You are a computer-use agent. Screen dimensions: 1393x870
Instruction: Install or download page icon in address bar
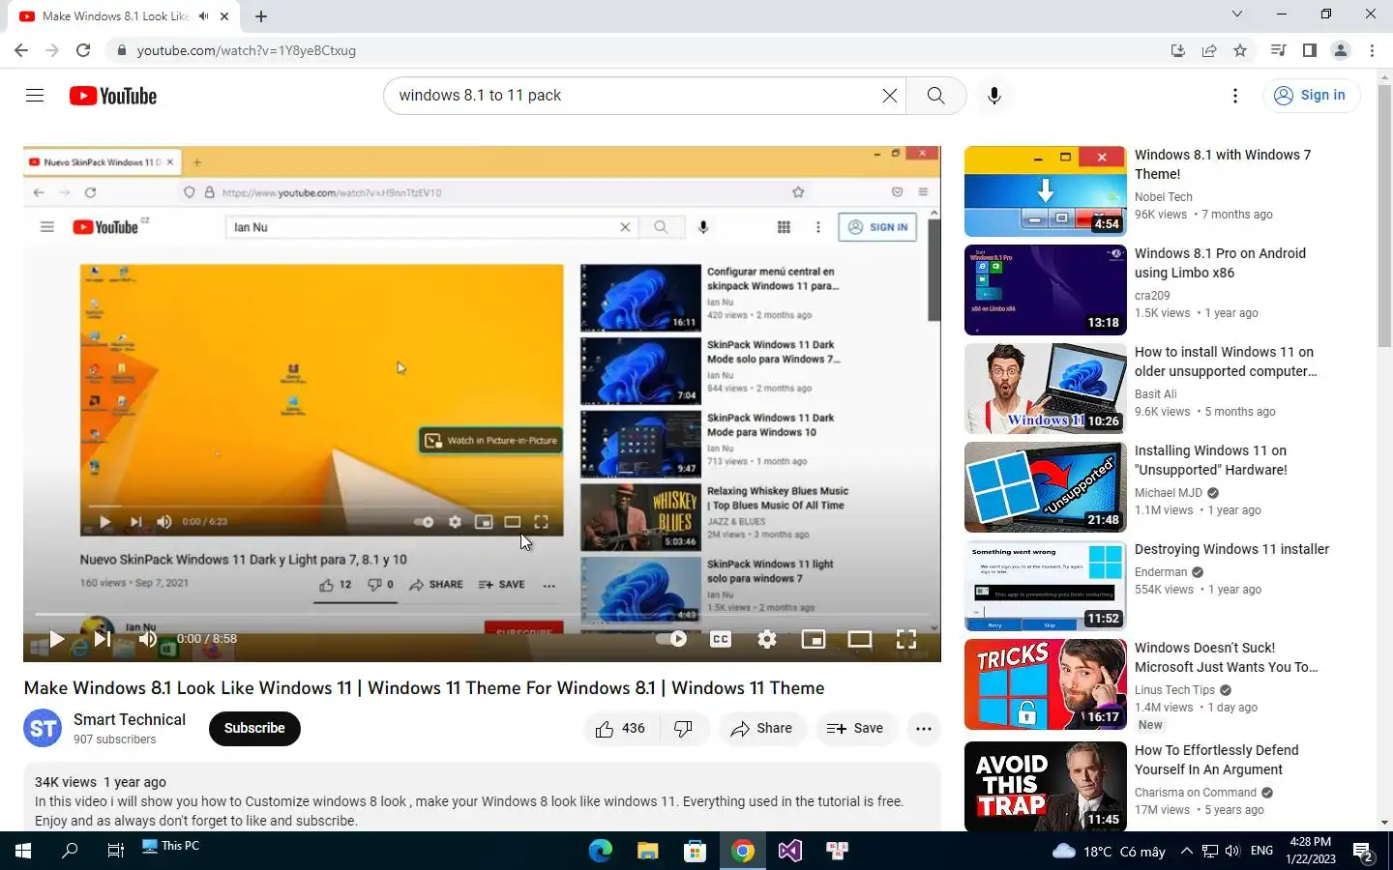pyautogui.click(x=1178, y=50)
